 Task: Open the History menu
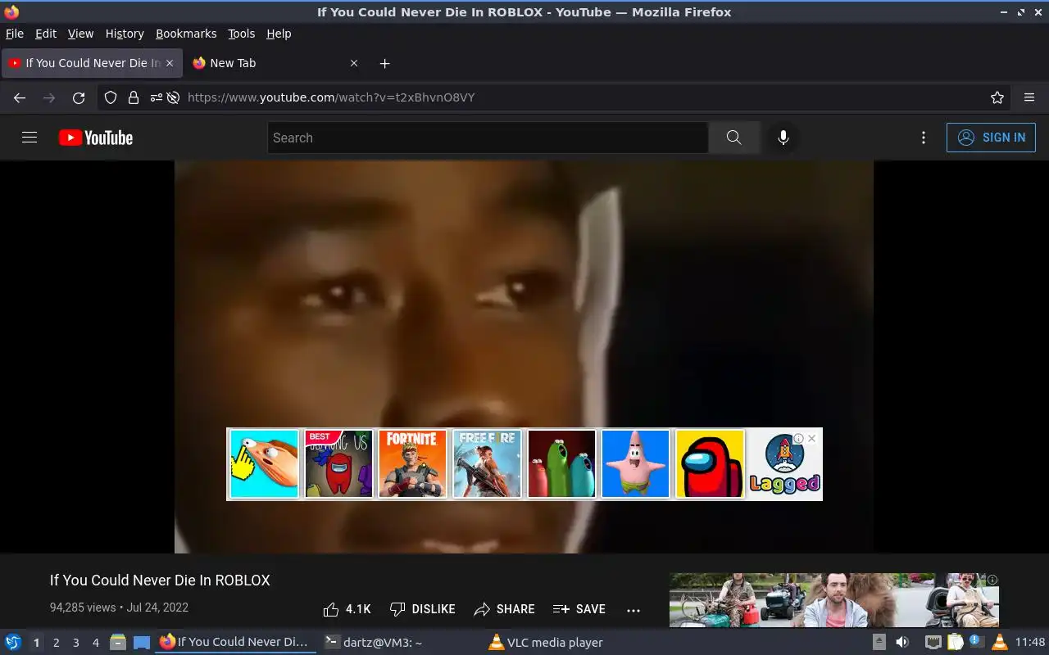tap(125, 34)
